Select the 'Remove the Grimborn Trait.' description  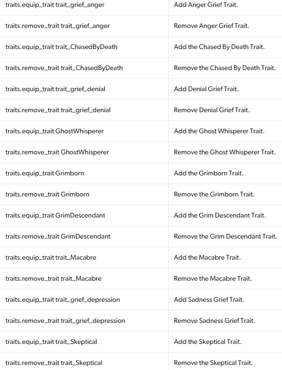click(x=214, y=195)
